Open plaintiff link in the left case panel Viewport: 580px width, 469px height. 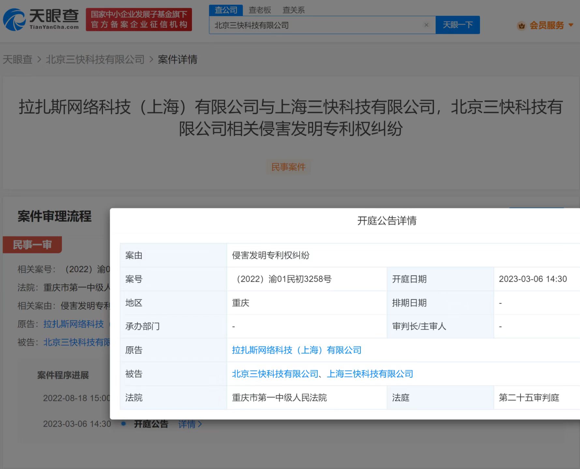coord(74,324)
